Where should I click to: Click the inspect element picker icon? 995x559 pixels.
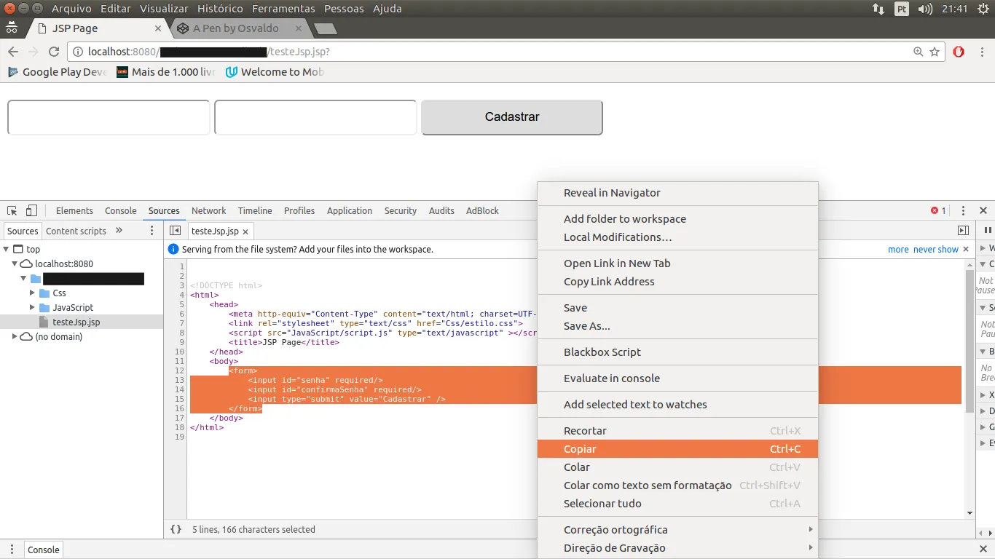(12, 210)
